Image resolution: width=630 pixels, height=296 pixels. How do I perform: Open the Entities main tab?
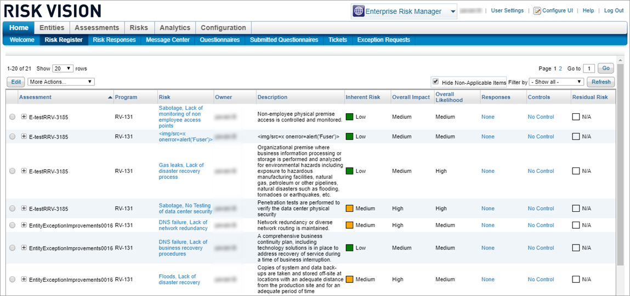52,28
